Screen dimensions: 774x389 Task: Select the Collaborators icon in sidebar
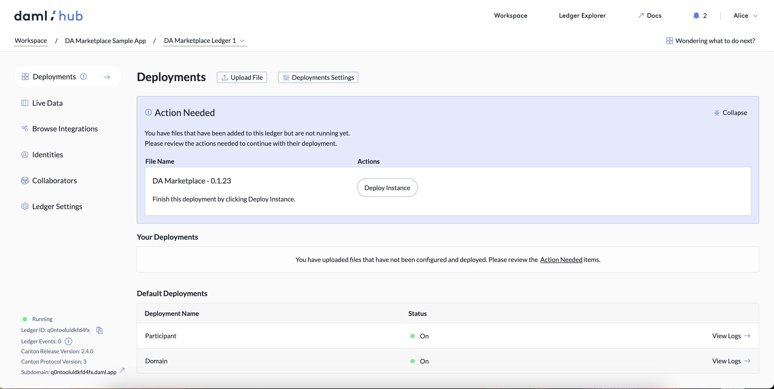point(25,180)
